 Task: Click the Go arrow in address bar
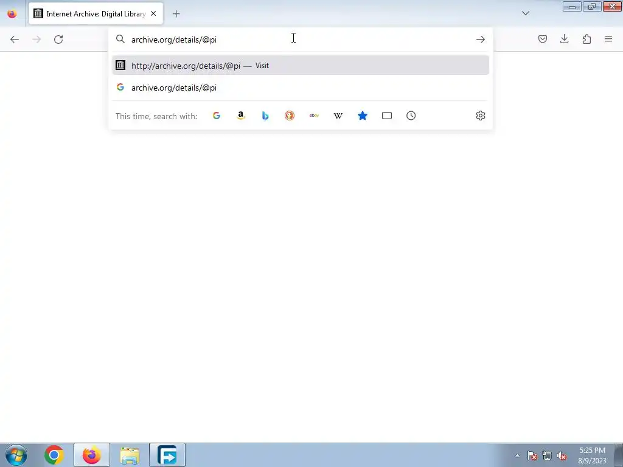[x=481, y=40]
